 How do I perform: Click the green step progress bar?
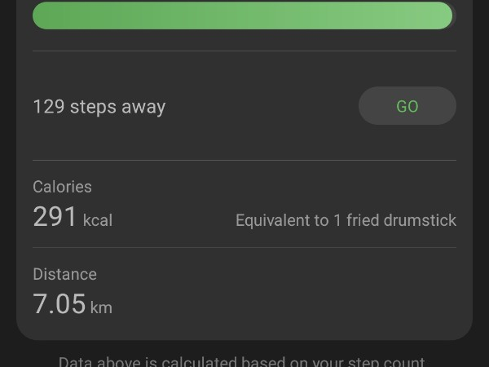coord(242,15)
